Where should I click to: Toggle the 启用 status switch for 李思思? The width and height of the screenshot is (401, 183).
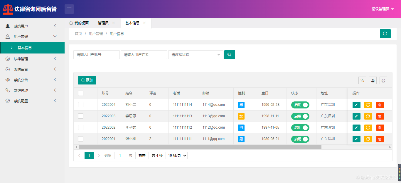300,116
